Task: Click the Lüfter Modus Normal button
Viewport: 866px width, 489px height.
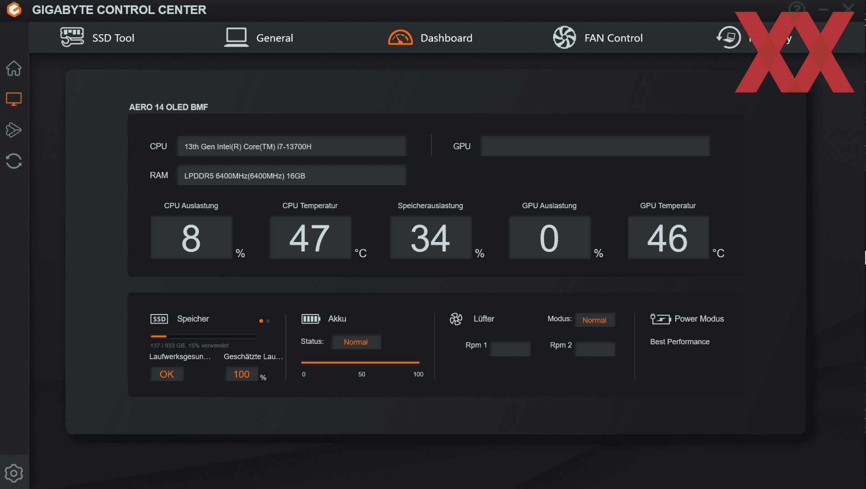Action: point(594,320)
